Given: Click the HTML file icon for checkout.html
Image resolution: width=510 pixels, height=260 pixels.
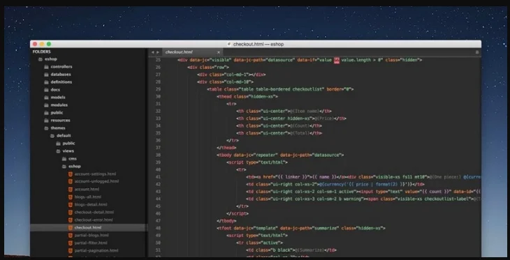Looking at the screenshot, I should click(71, 227).
